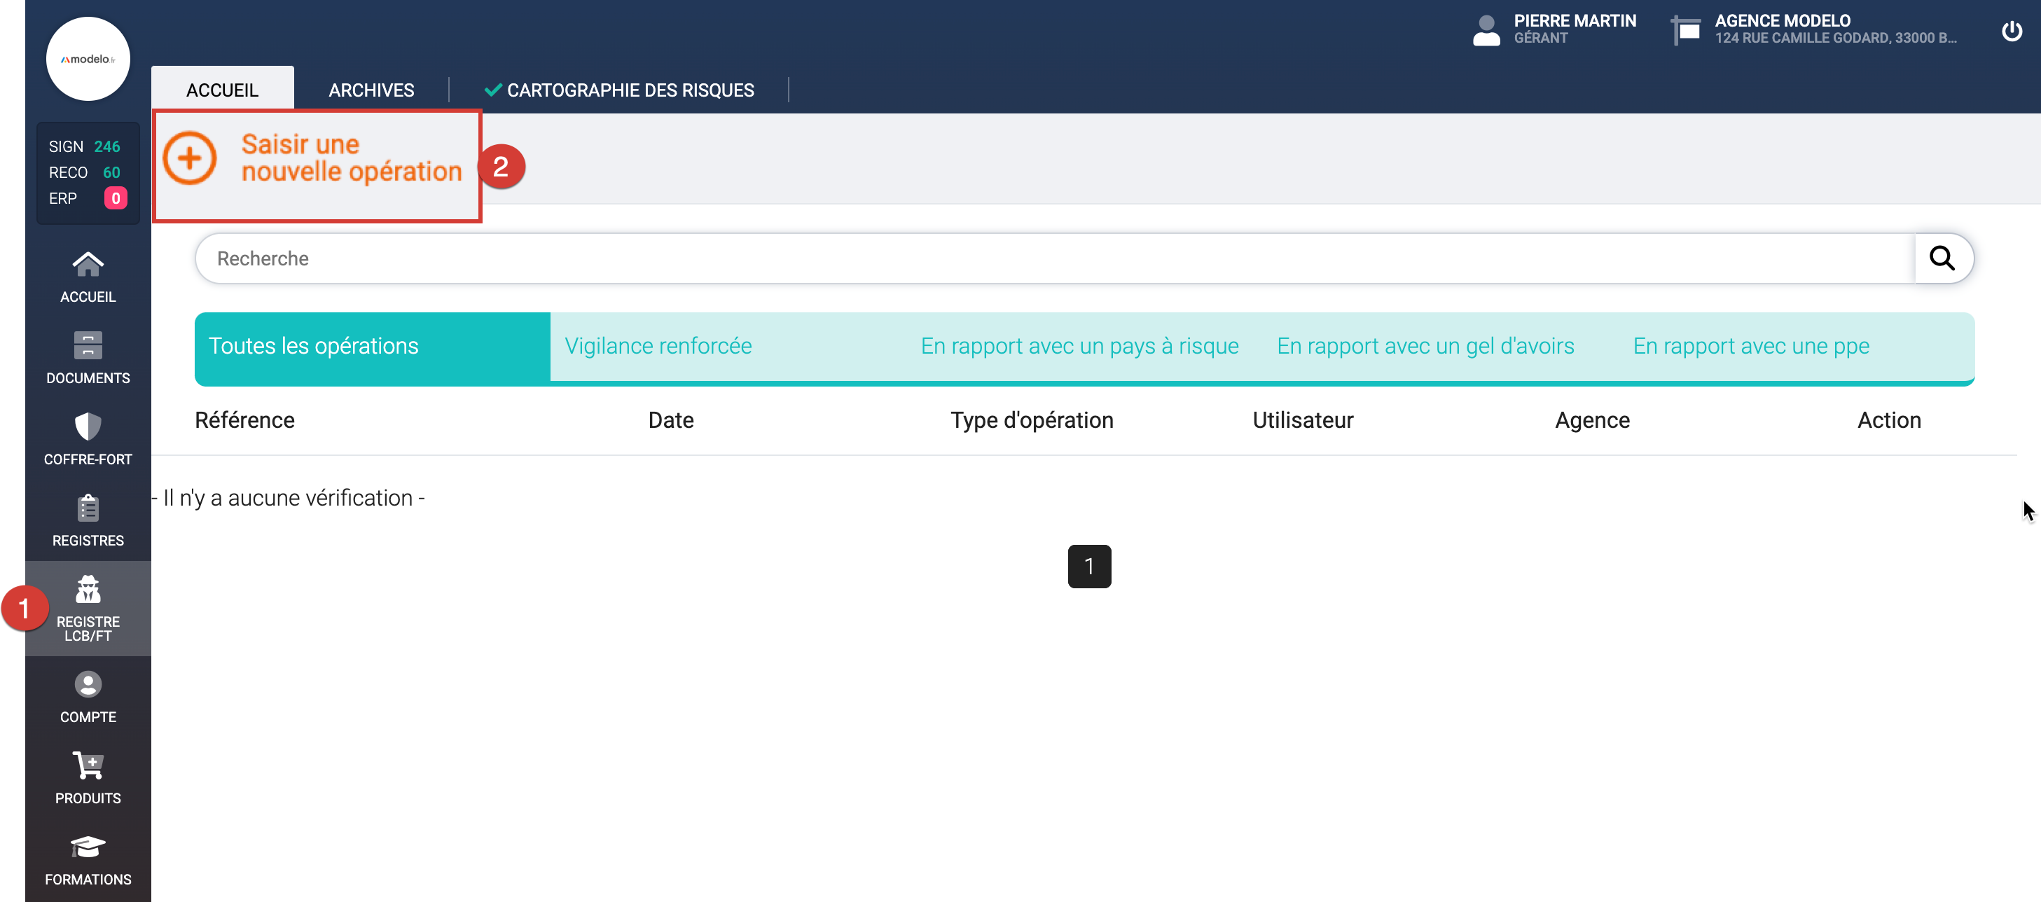Click page 1 pagination button
Screen dimensions: 2041x902
pyautogui.click(x=1088, y=567)
